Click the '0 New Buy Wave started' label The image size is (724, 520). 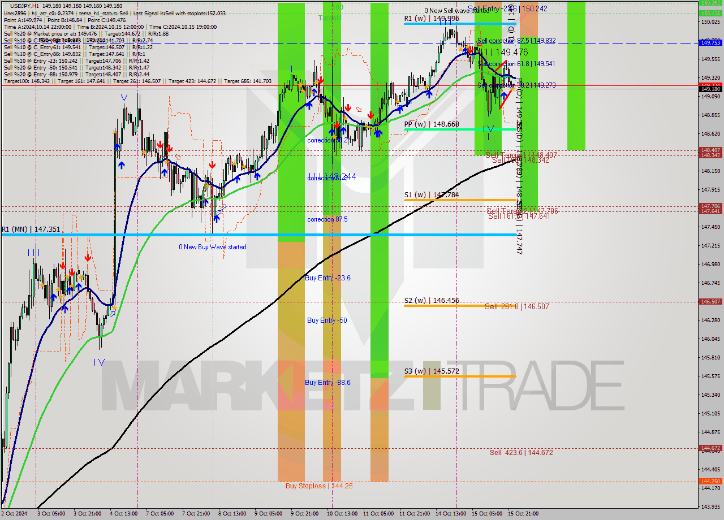(213, 247)
